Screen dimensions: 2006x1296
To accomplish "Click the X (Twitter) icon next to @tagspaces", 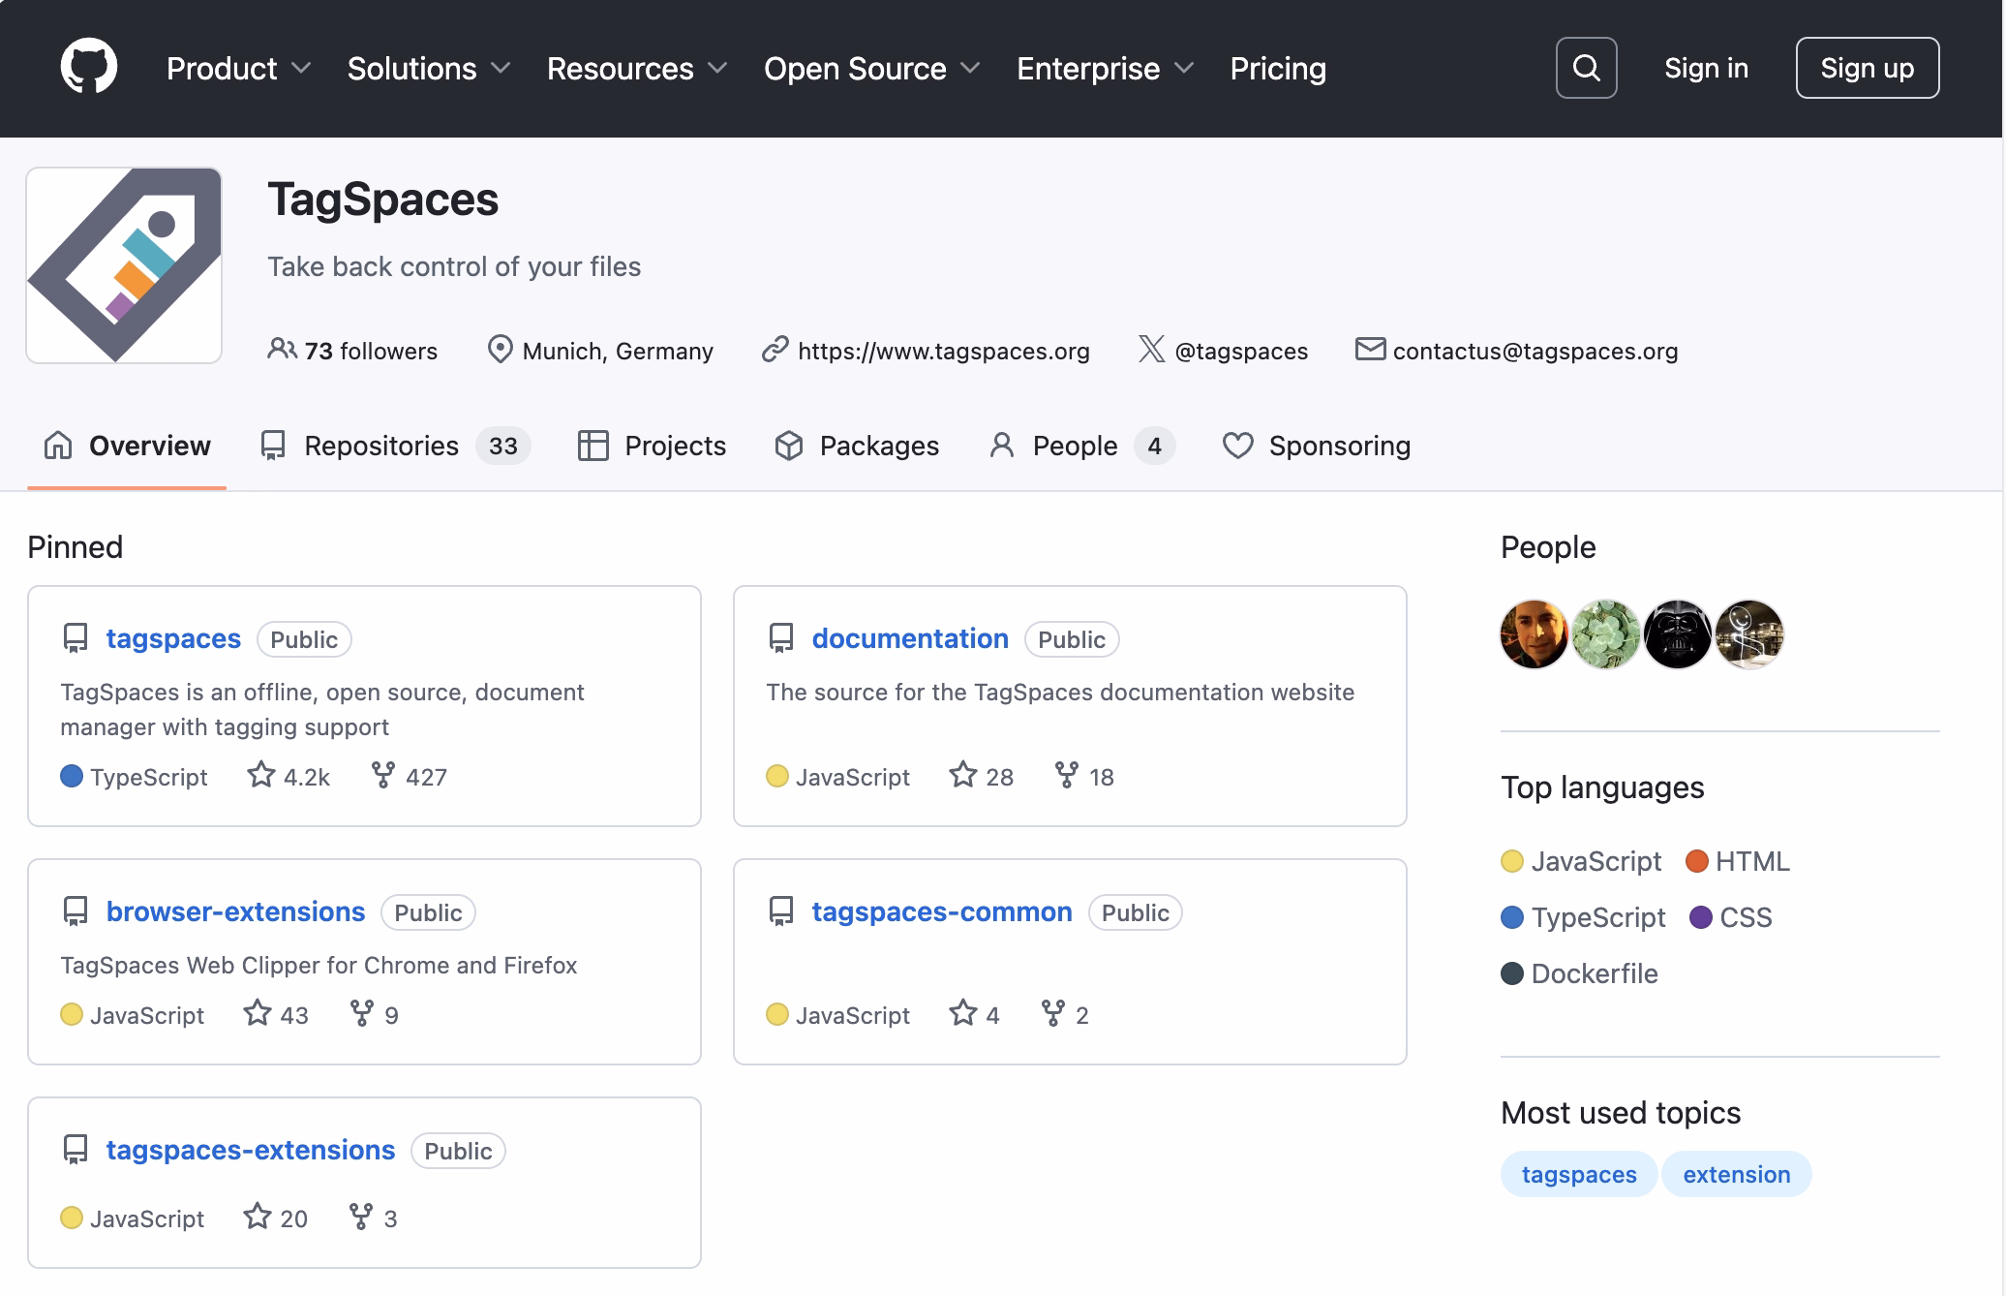I will click(x=1151, y=351).
